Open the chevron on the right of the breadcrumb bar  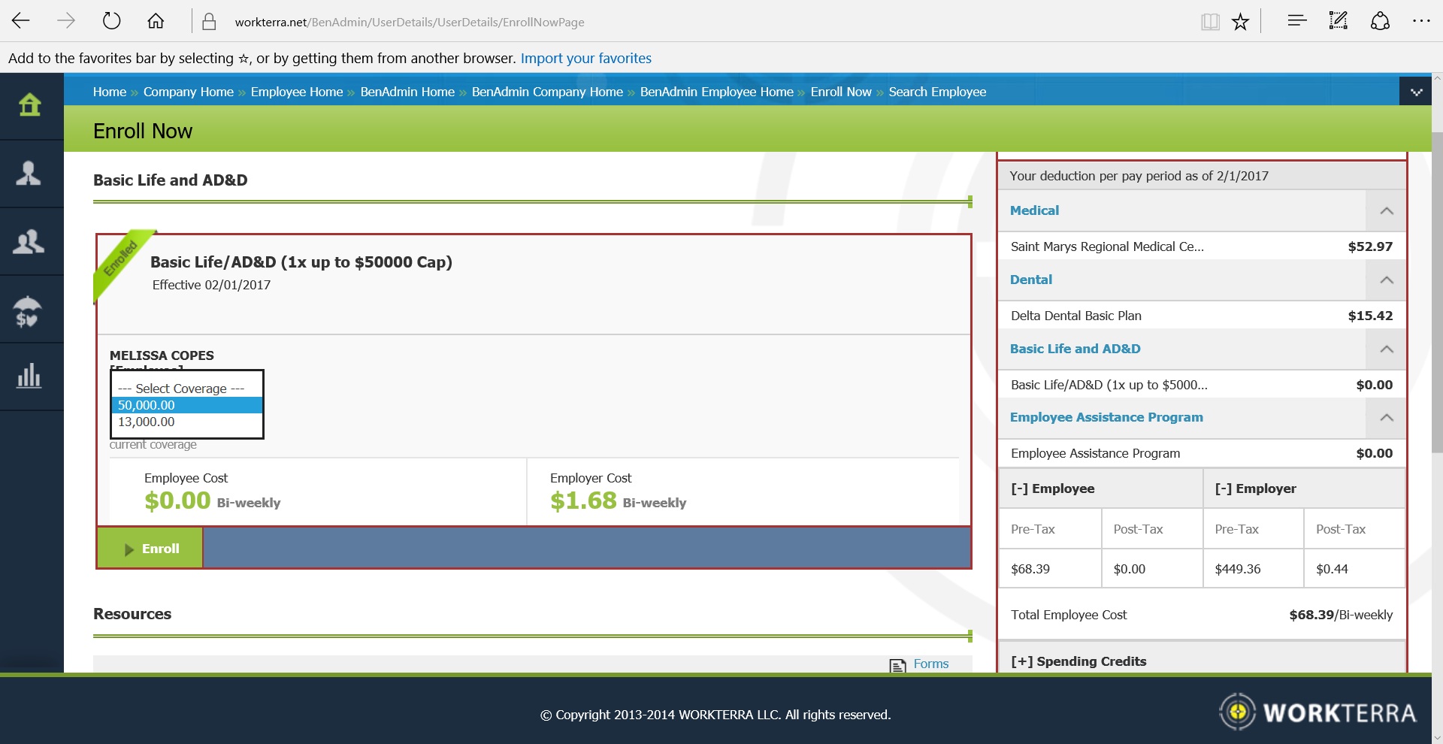pos(1417,91)
